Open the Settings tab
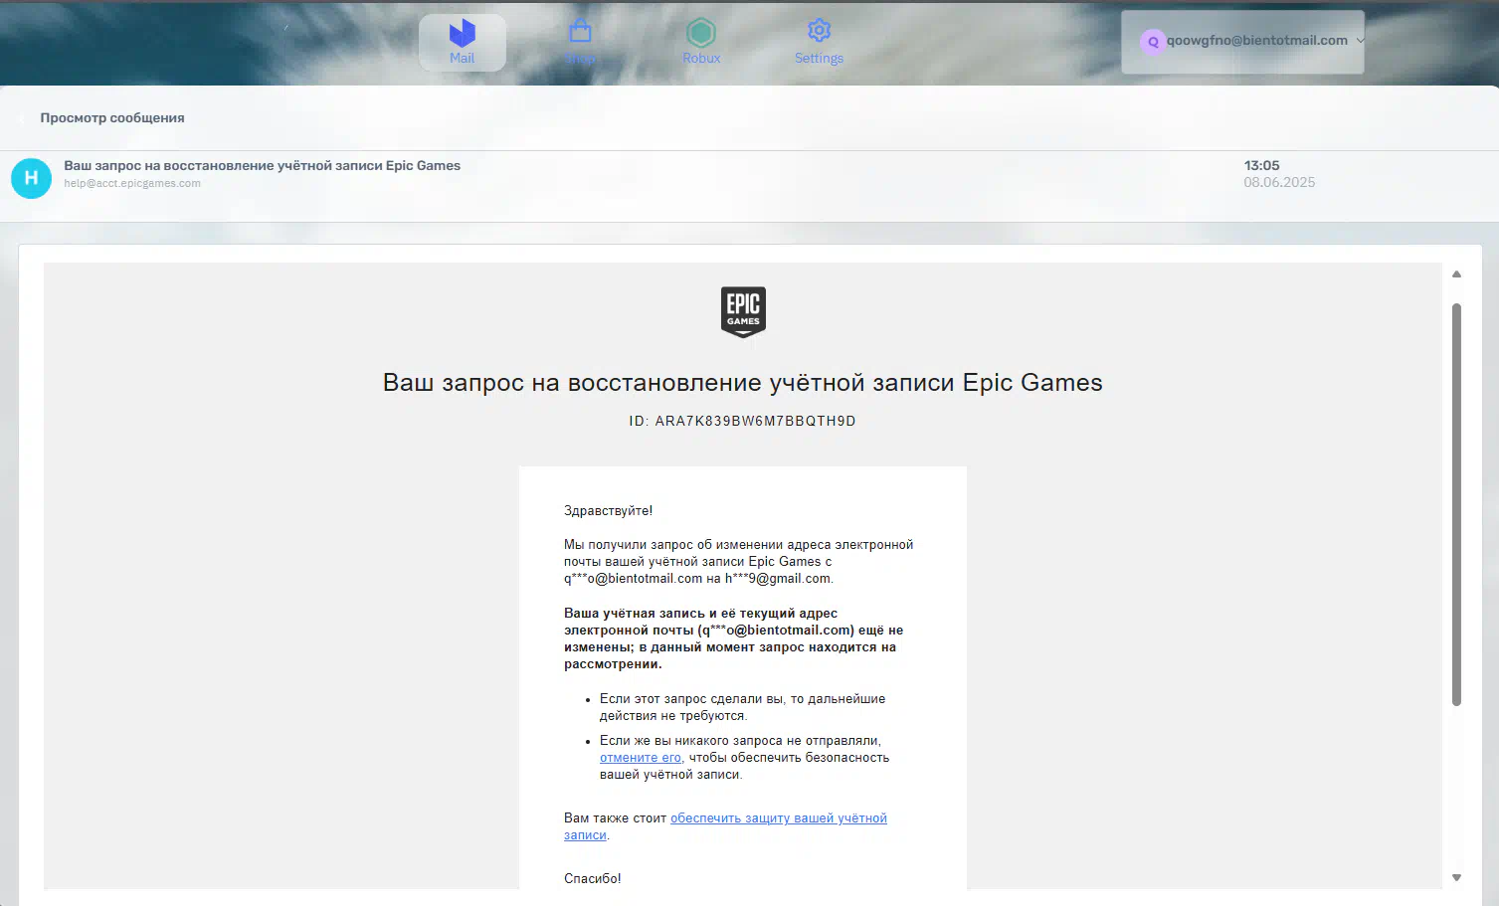Image resolution: width=1499 pixels, height=906 pixels. click(x=819, y=43)
